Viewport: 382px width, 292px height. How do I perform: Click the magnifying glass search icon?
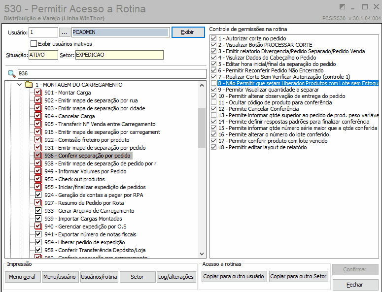(11, 73)
